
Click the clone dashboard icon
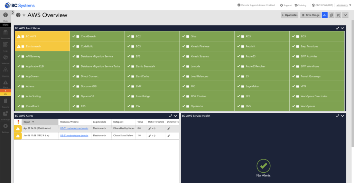click(x=332, y=15)
